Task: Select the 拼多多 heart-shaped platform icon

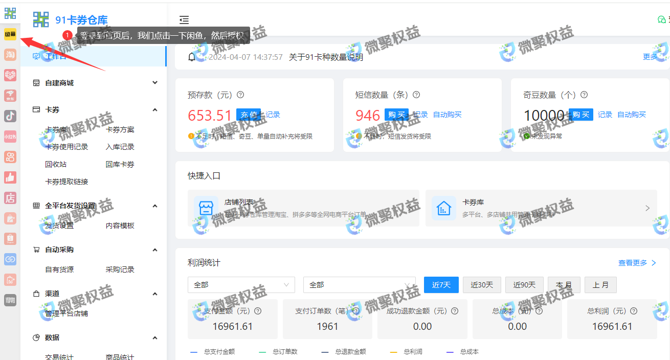Action: 10,75
